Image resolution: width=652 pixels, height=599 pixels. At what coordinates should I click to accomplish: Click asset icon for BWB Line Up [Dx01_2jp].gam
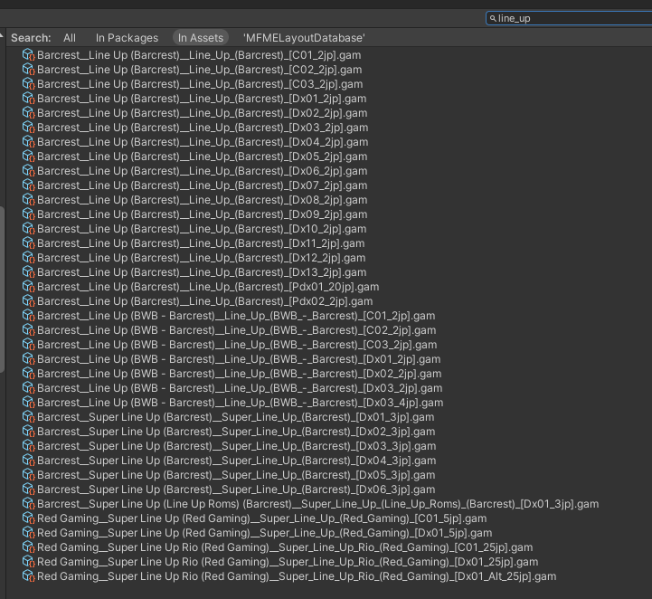[28, 359]
